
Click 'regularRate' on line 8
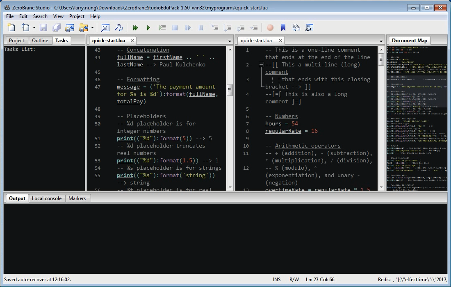[x=283, y=131]
